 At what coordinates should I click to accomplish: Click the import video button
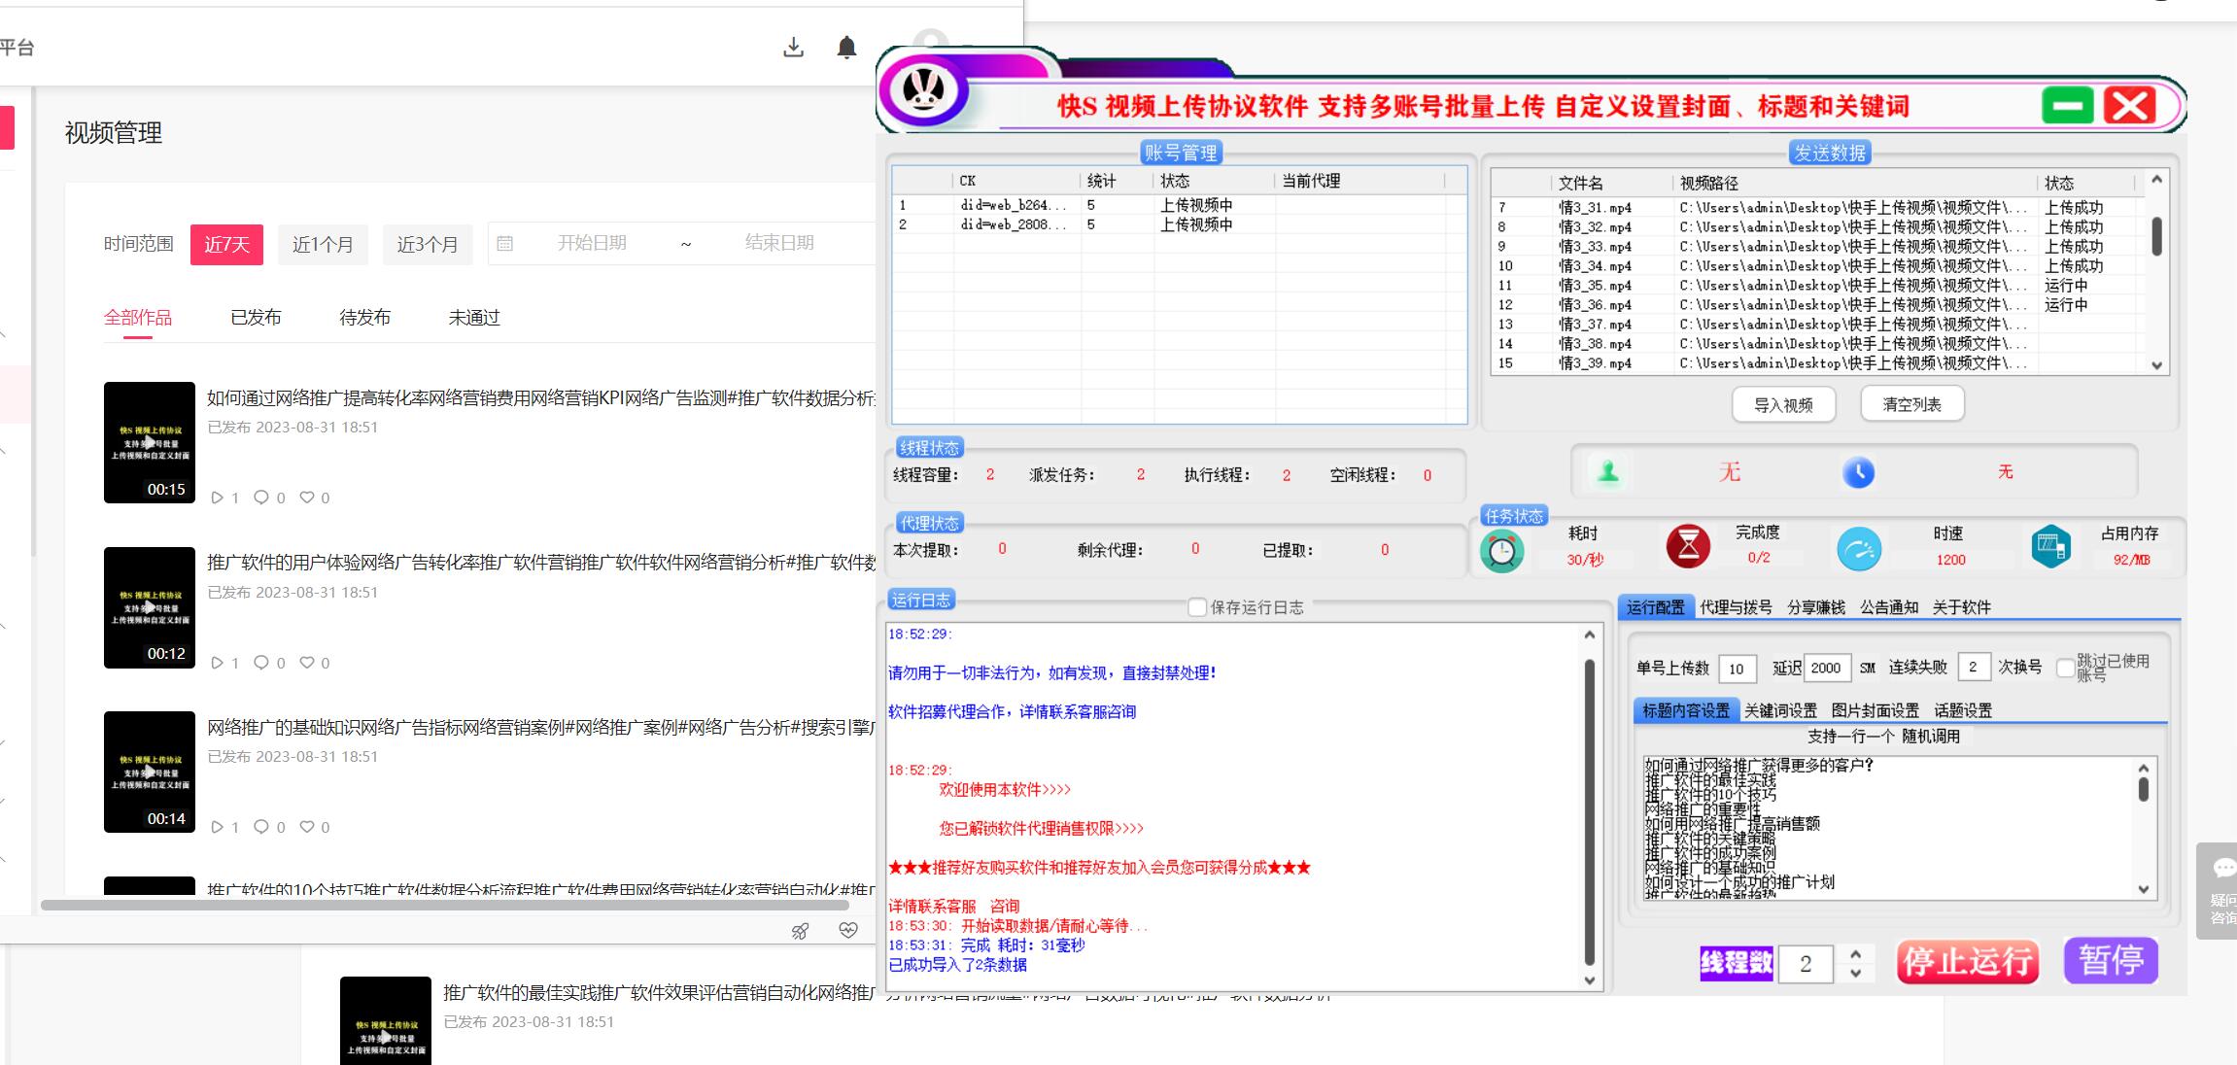point(1783,404)
